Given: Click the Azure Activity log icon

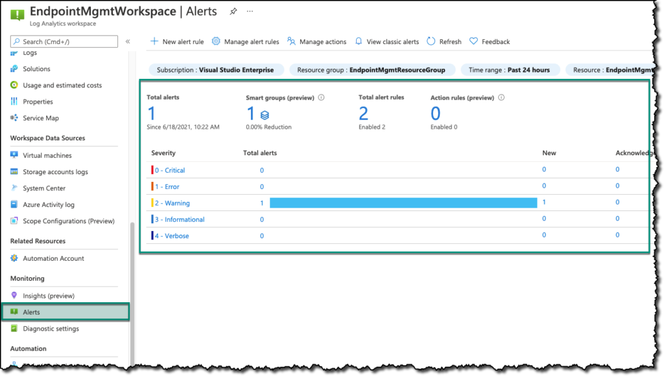Looking at the screenshot, I should click(x=14, y=205).
